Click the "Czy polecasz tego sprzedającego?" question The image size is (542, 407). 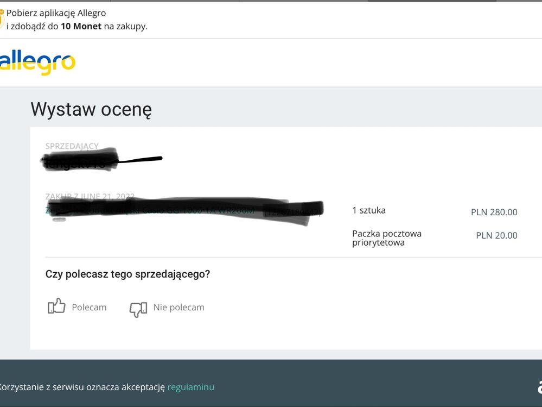[x=127, y=274]
